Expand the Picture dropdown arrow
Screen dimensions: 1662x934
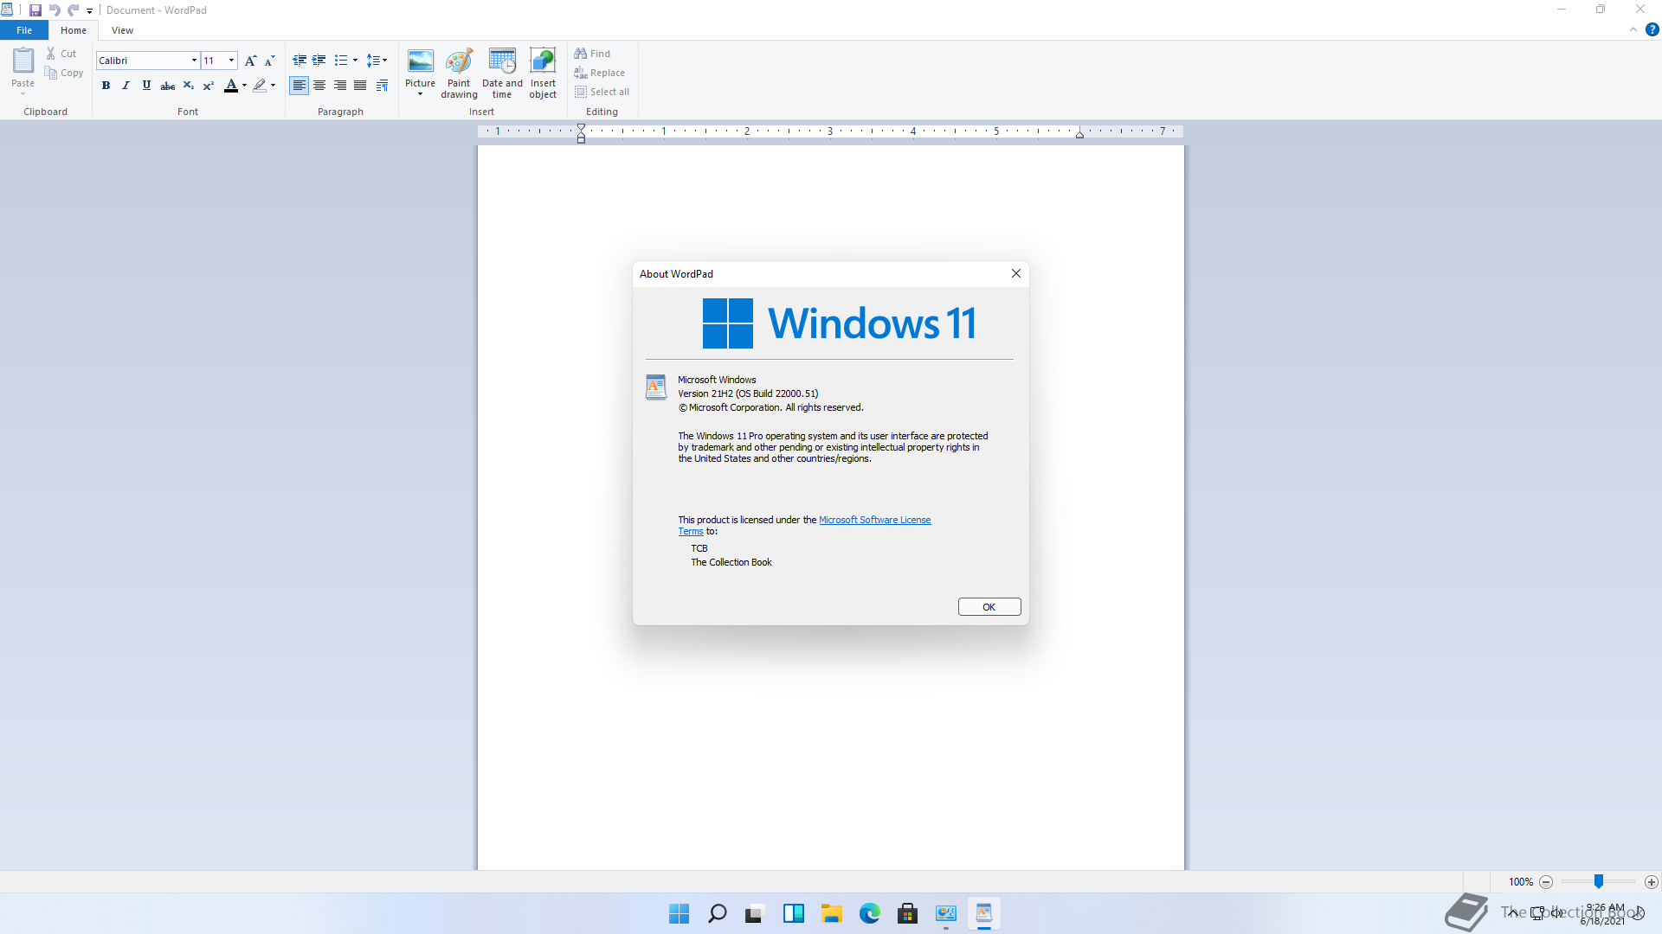pos(421,94)
